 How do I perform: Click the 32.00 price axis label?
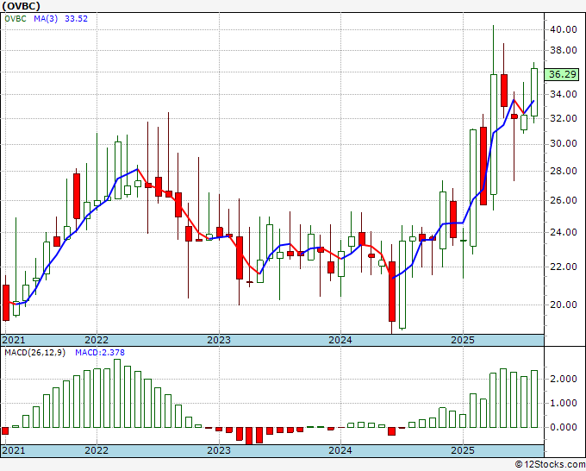[563, 118]
